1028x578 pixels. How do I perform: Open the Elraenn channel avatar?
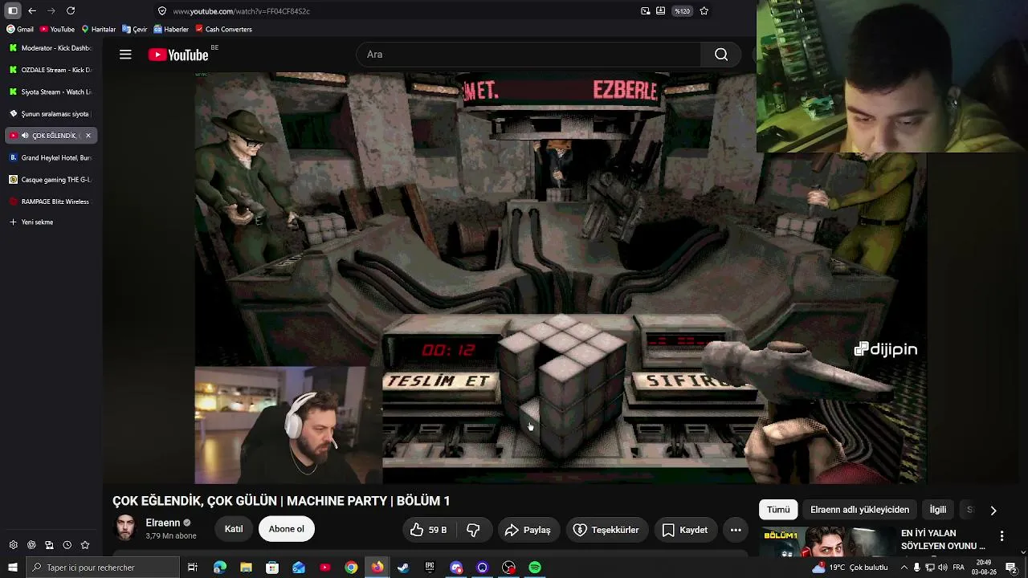pyautogui.click(x=125, y=528)
